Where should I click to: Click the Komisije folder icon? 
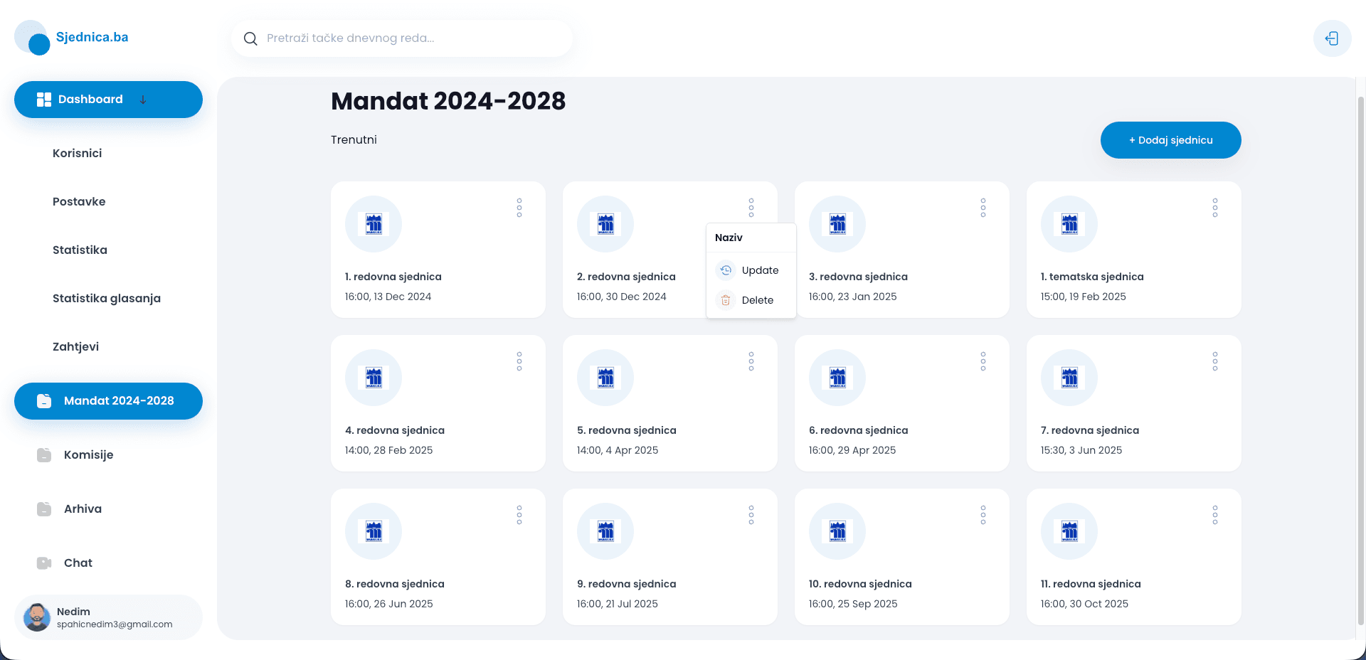pyautogui.click(x=44, y=455)
